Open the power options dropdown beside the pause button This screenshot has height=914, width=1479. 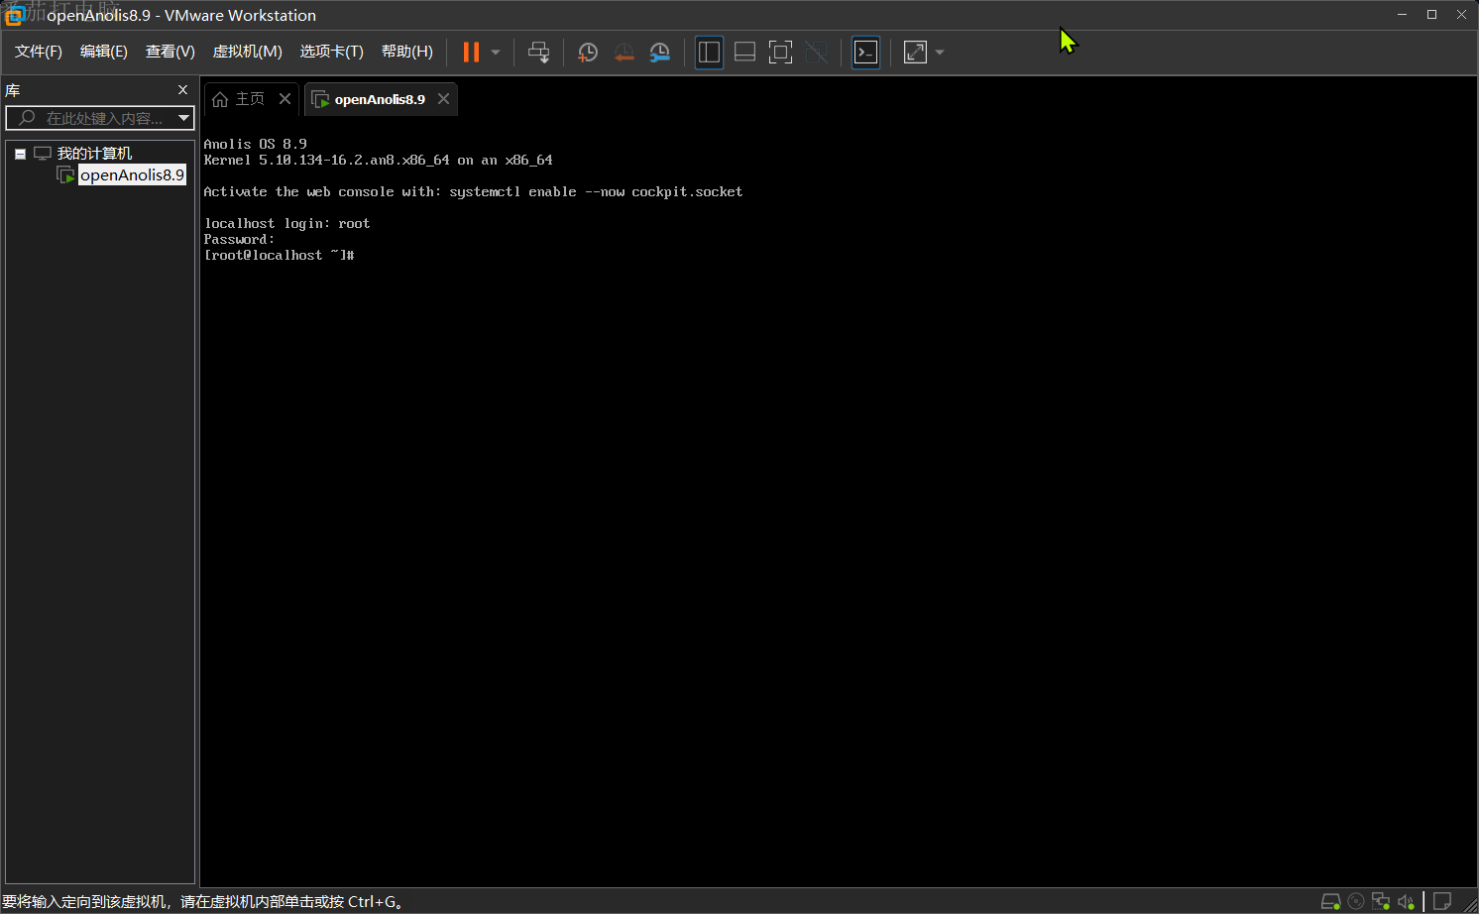(496, 53)
